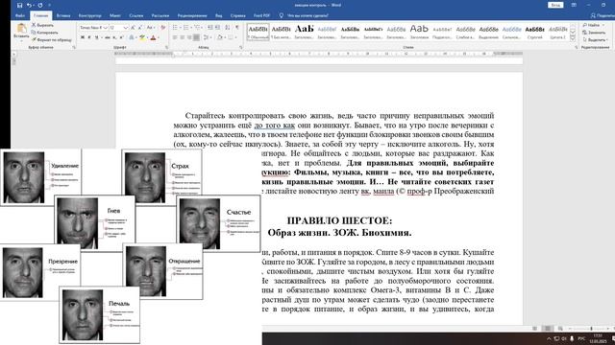The image size is (615, 345).
Task: Clear all formatting with the eraser icon
Action: tap(162, 28)
